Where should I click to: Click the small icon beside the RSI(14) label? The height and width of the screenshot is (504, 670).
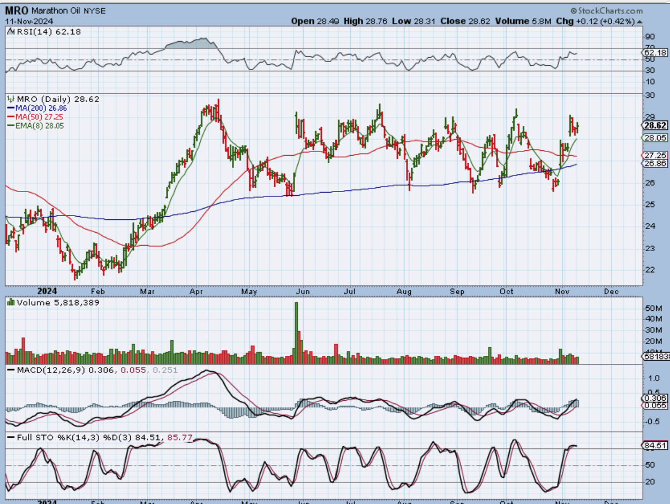click(11, 32)
